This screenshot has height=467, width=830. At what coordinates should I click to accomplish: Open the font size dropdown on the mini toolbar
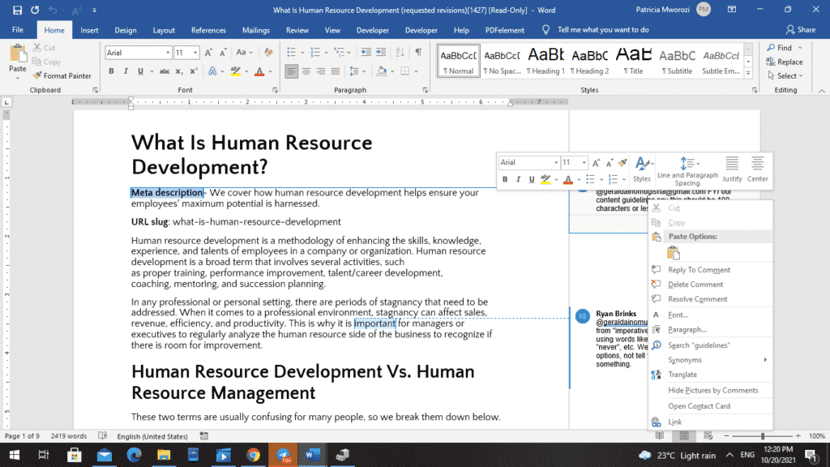tap(583, 161)
